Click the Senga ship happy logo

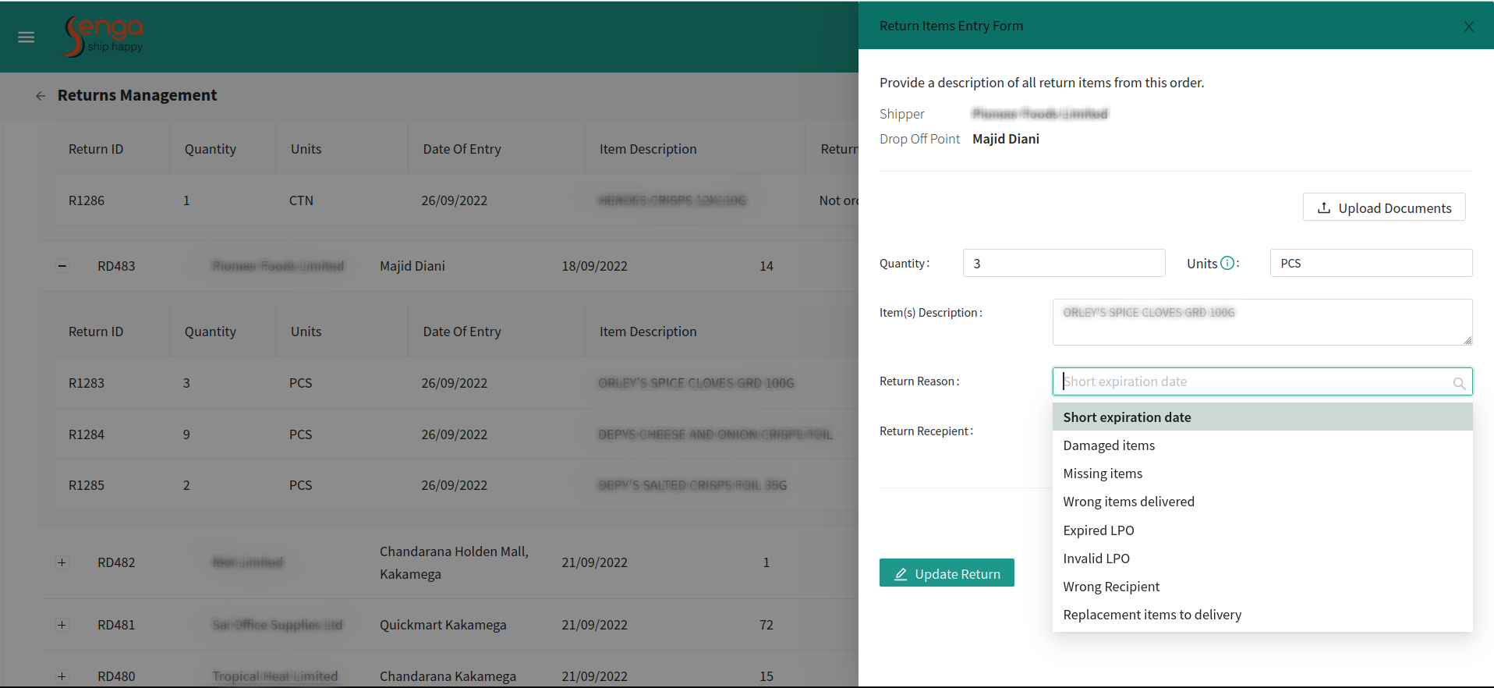pyautogui.click(x=104, y=37)
